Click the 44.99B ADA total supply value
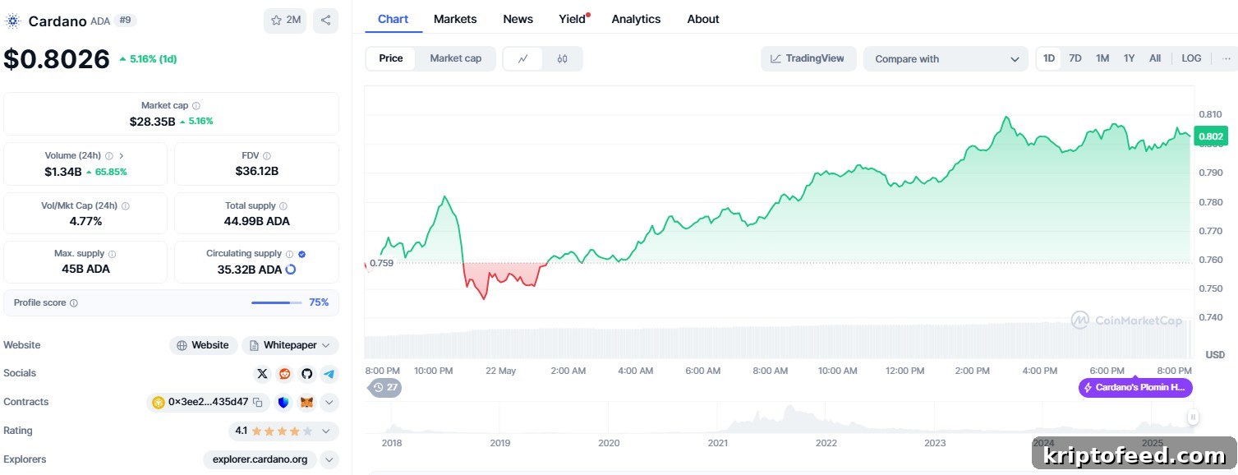The width and height of the screenshot is (1238, 475). 256,221
